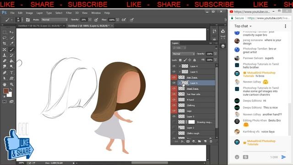Add a layer mask
The width and height of the screenshot is (293, 165).
pyautogui.click(x=188, y=142)
